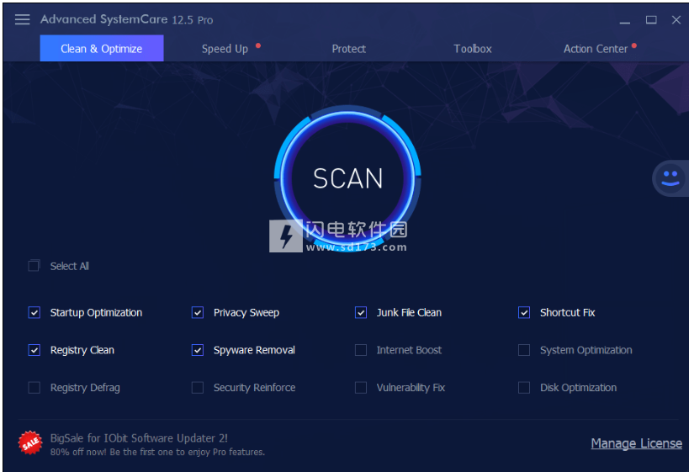Click the smiley face feedback icon

point(670,178)
